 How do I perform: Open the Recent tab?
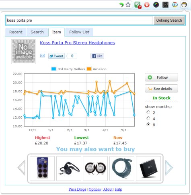pyautogui.click(x=16, y=32)
